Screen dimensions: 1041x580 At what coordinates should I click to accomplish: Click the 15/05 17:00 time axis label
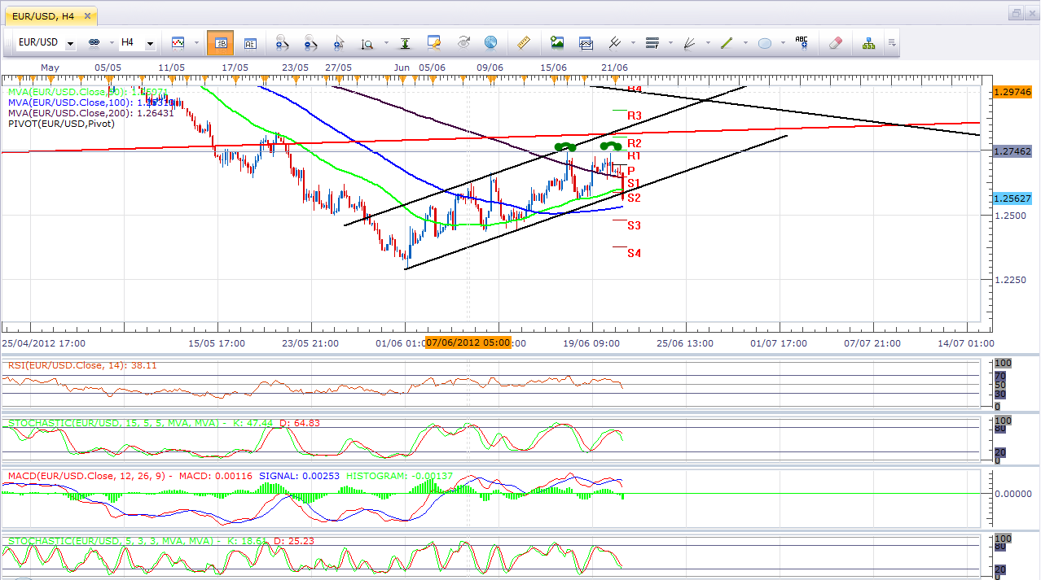pos(217,343)
